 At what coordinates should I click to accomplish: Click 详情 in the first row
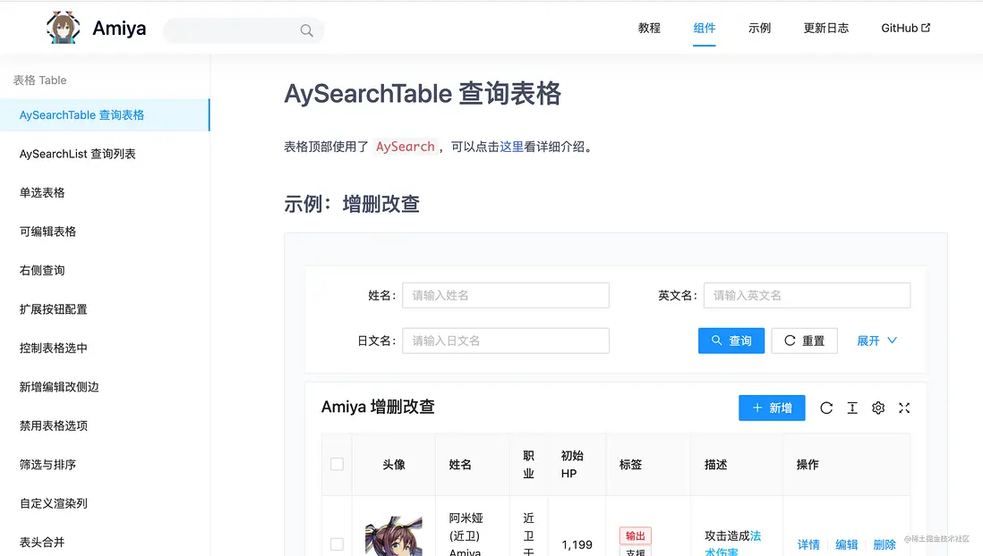[x=808, y=544]
